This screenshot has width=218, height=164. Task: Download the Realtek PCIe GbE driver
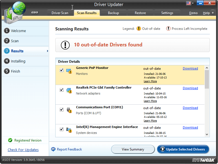(190, 88)
